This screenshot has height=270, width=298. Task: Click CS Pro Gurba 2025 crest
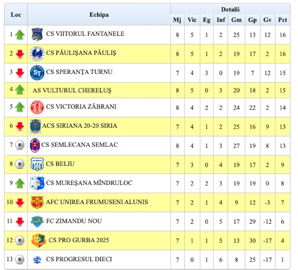click(x=39, y=241)
